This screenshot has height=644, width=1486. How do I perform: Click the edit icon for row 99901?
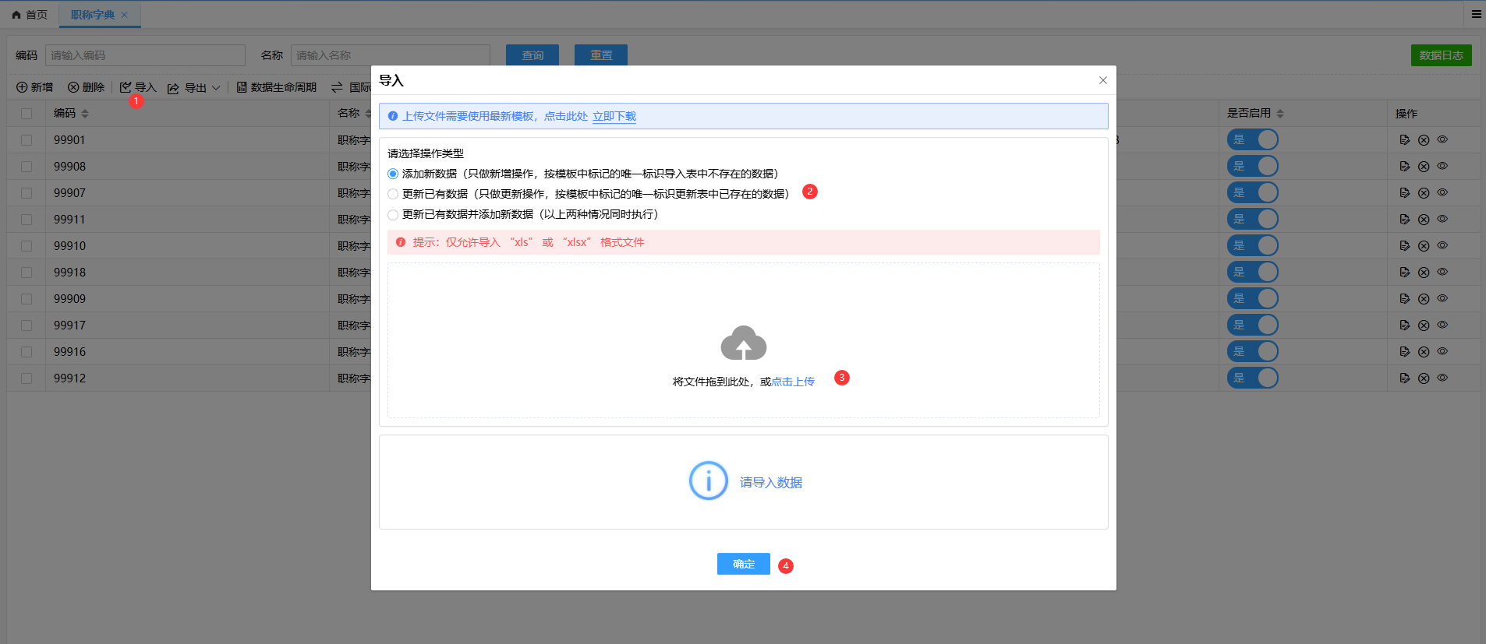tap(1404, 140)
